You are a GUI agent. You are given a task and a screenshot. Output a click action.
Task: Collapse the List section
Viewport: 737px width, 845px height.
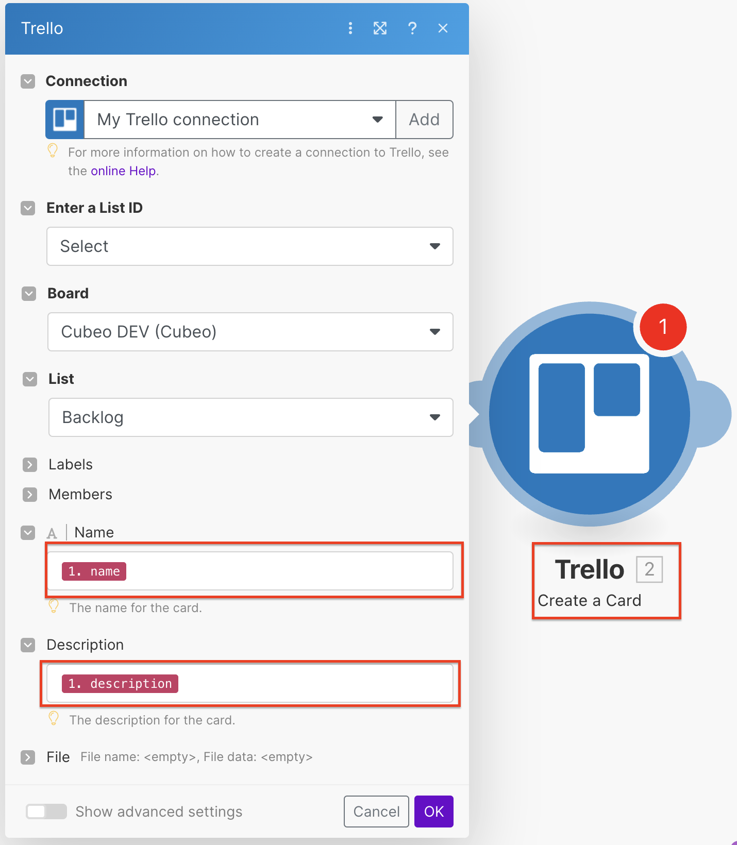coord(30,379)
